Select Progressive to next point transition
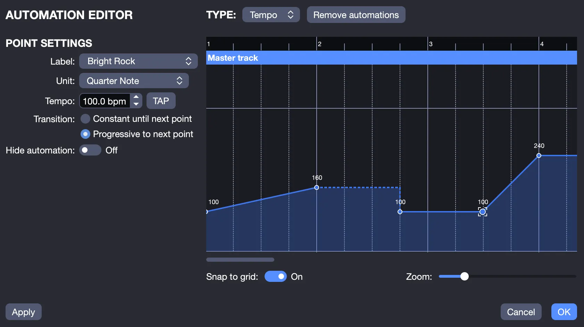Image resolution: width=584 pixels, height=327 pixels. (x=85, y=134)
